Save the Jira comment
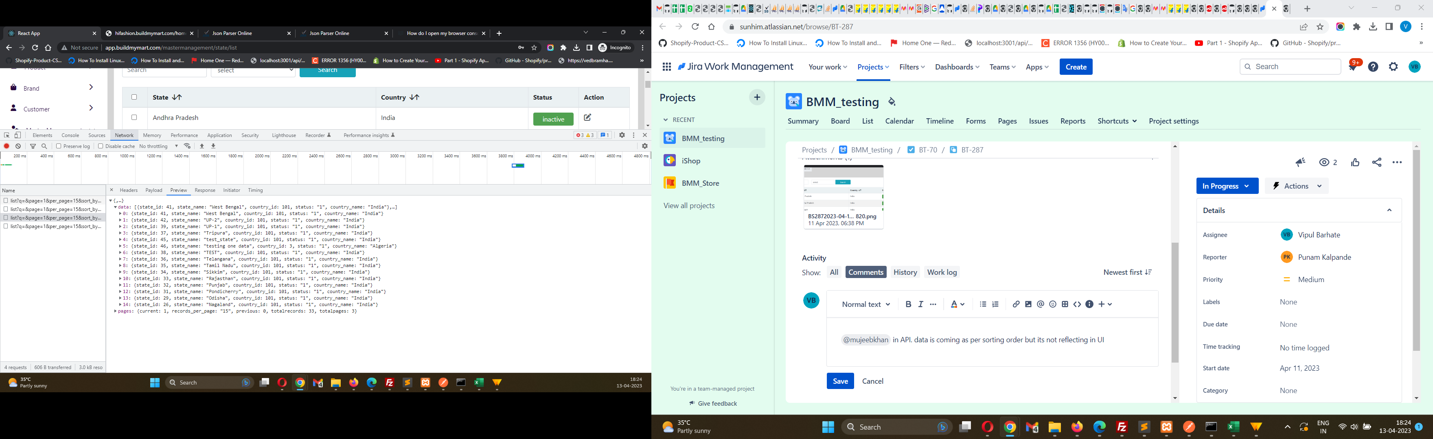The image size is (1433, 439). pos(840,380)
